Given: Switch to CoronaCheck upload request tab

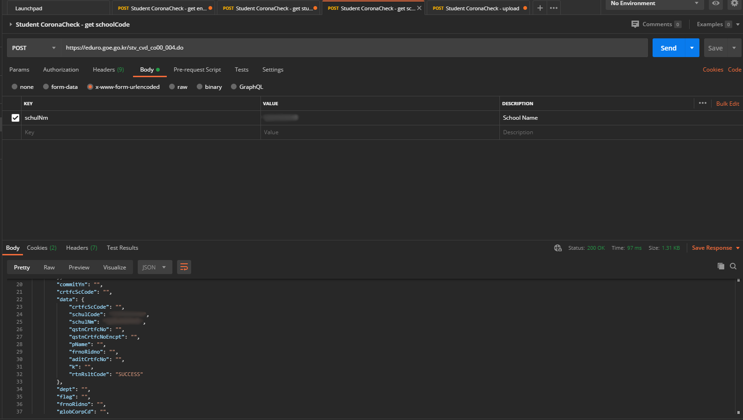Looking at the screenshot, I should pos(477,8).
